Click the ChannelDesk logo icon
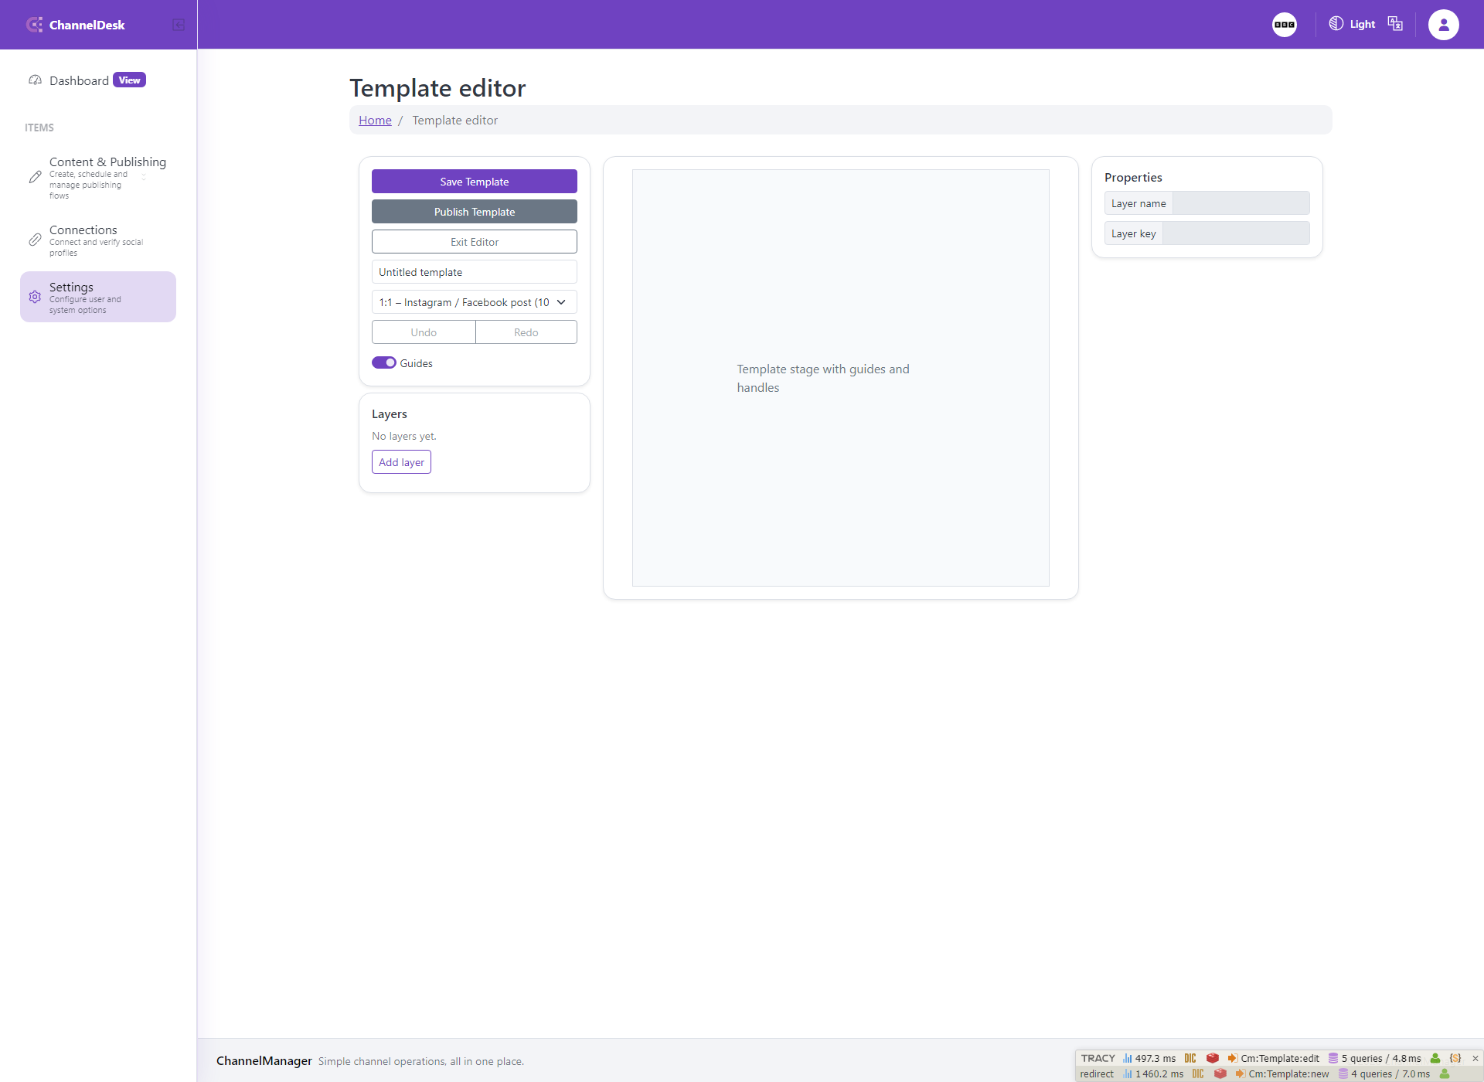 tap(34, 25)
